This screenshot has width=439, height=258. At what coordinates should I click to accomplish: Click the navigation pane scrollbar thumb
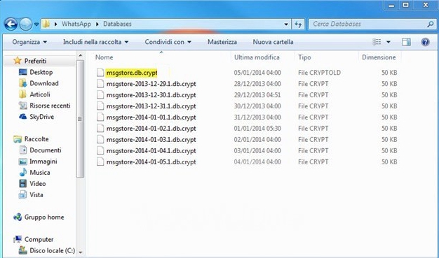coord(80,119)
